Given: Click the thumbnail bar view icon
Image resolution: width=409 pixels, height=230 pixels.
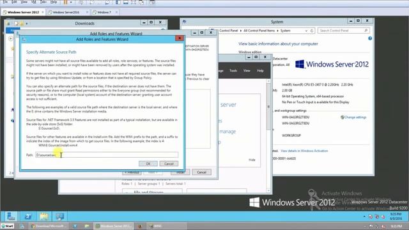Looking at the screenshot, I should [126, 3].
